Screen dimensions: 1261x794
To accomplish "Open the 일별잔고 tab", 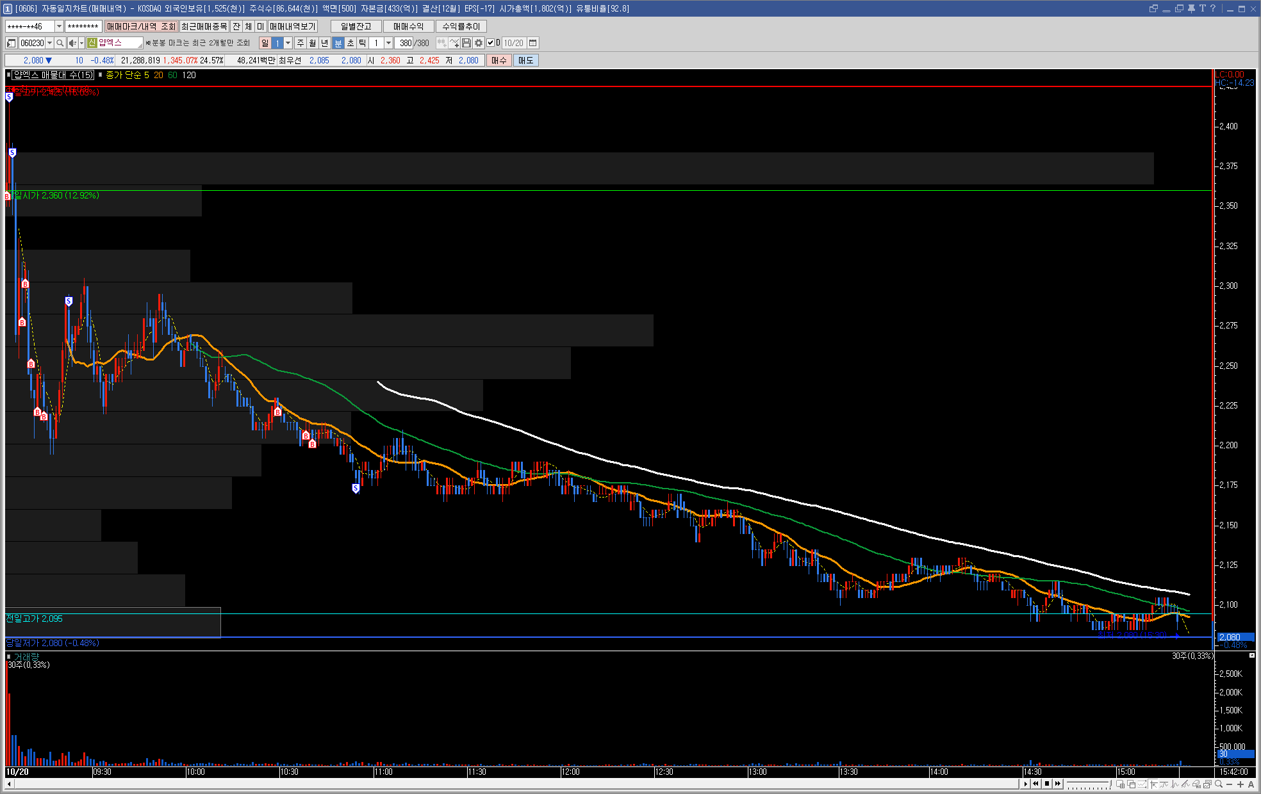I will (x=356, y=26).
